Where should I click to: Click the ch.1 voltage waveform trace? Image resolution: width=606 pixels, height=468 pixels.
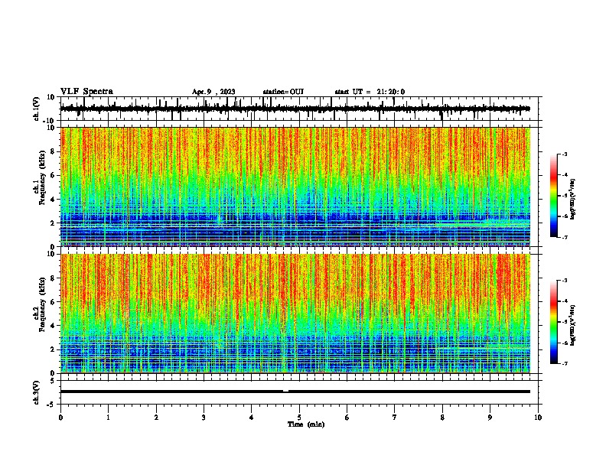295,109
